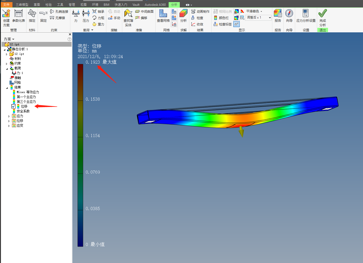Uncheck the 位移 result checkbox
363x263 pixels.
(14, 106)
